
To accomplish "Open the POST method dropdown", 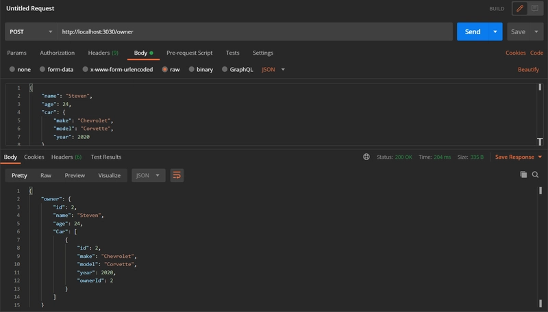I will point(31,31).
